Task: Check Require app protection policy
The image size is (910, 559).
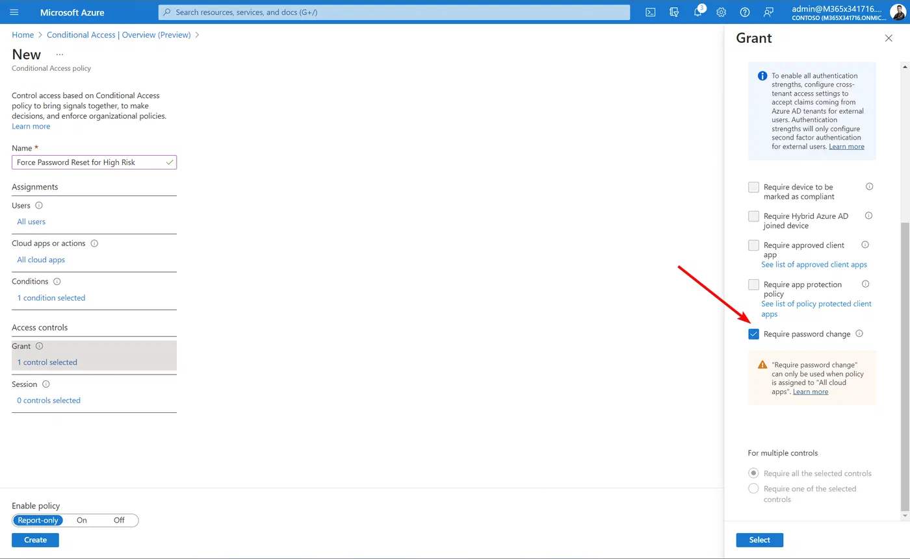Action: click(x=754, y=284)
